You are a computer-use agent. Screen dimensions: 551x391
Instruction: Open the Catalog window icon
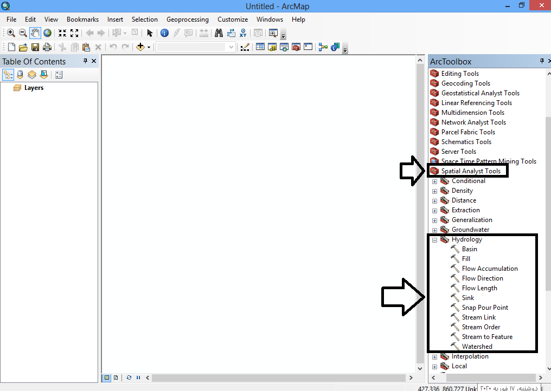coord(272,47)
